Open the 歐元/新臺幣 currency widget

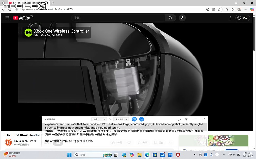pos(12,155)
